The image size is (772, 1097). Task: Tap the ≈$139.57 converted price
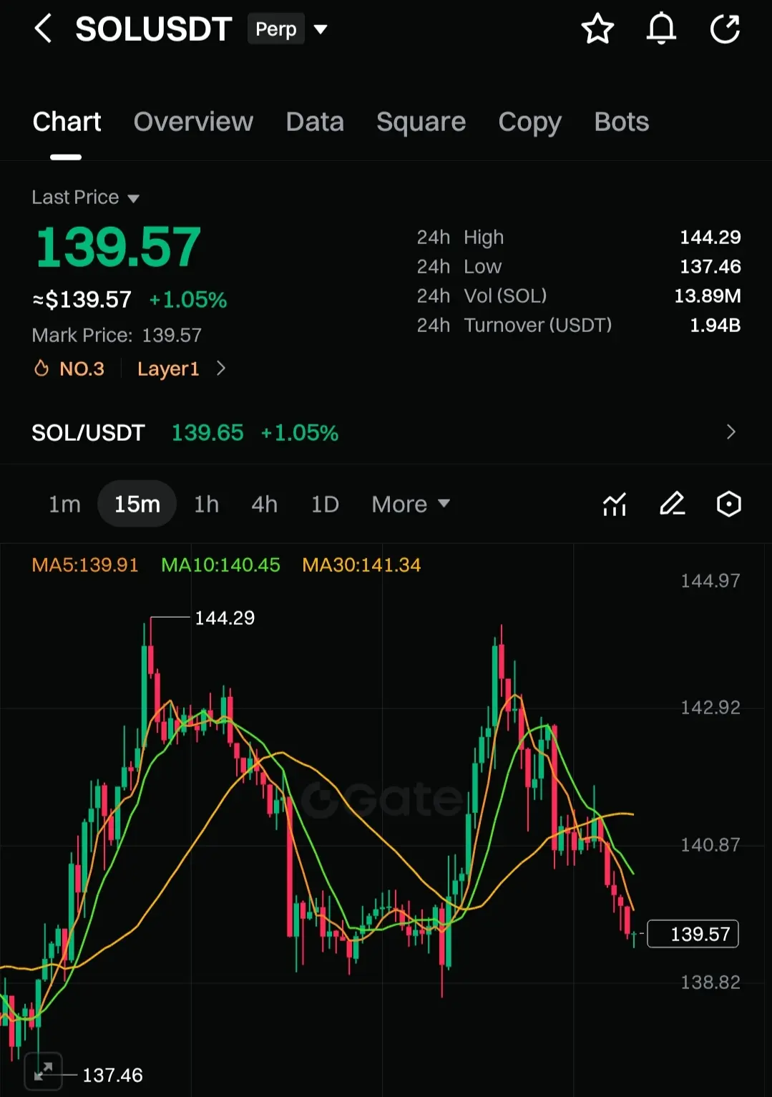pos(82,299)
